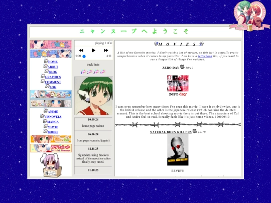Click the top pink anime banner

point(51,45)
